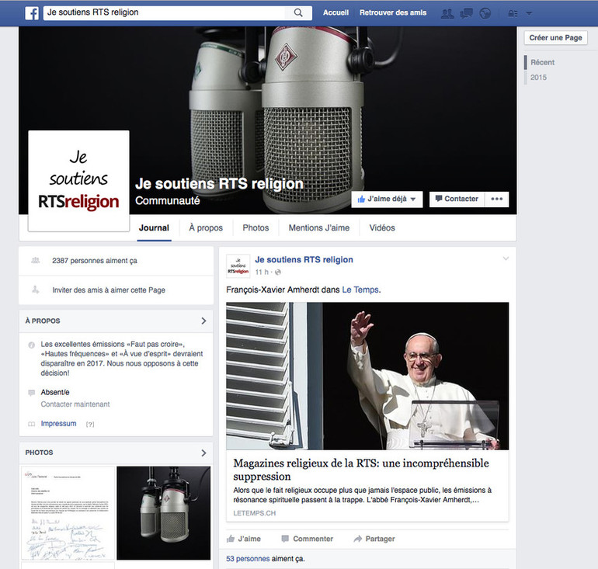Click the post audience globe icon
The width and height of the screenshot is (598, 569).
[x=278, y=272]
